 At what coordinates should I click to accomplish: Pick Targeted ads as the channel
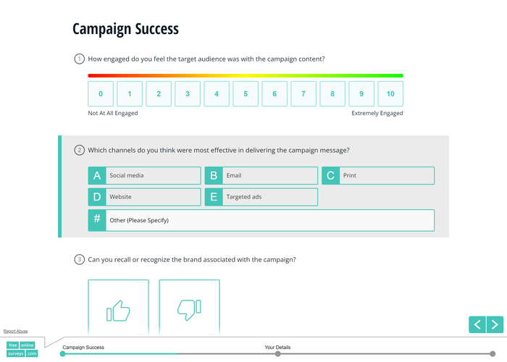[x=269, y=197]
